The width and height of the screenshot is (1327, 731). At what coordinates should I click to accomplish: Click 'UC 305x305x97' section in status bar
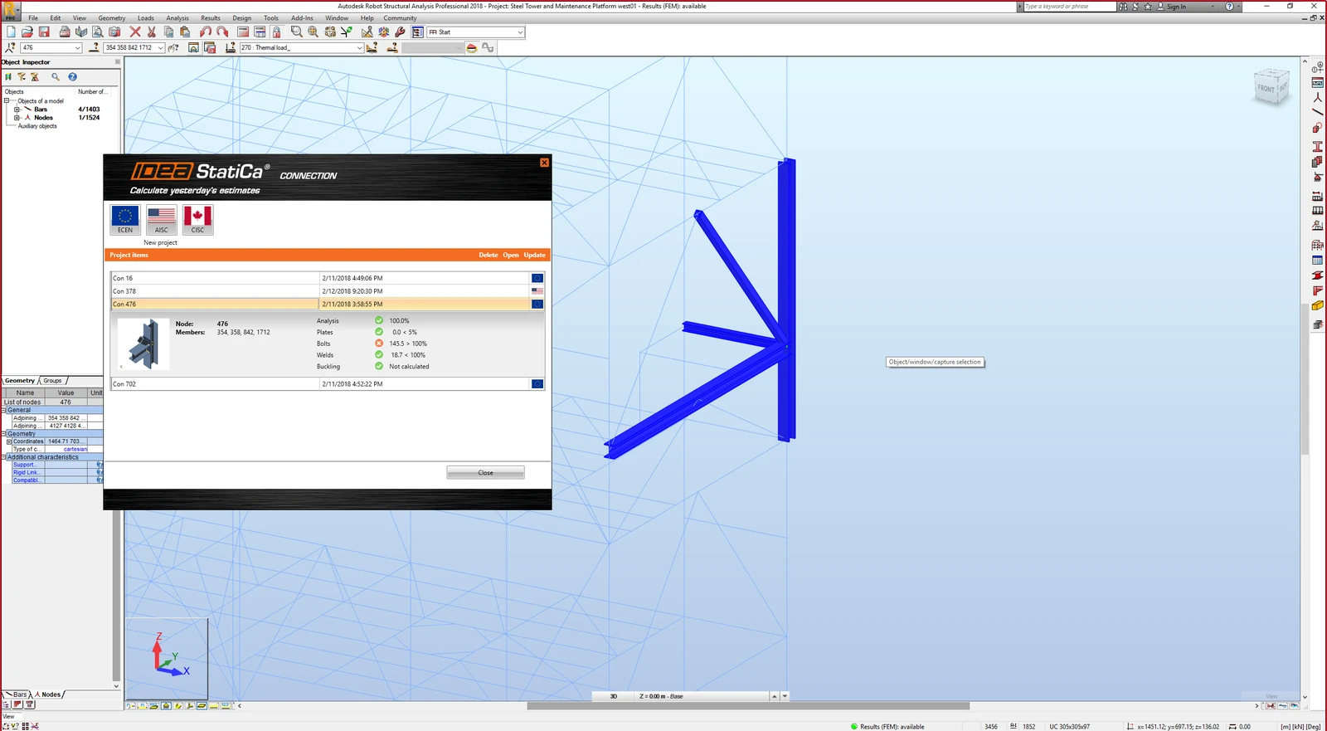pyautogui.click(x=1069, y=727)
